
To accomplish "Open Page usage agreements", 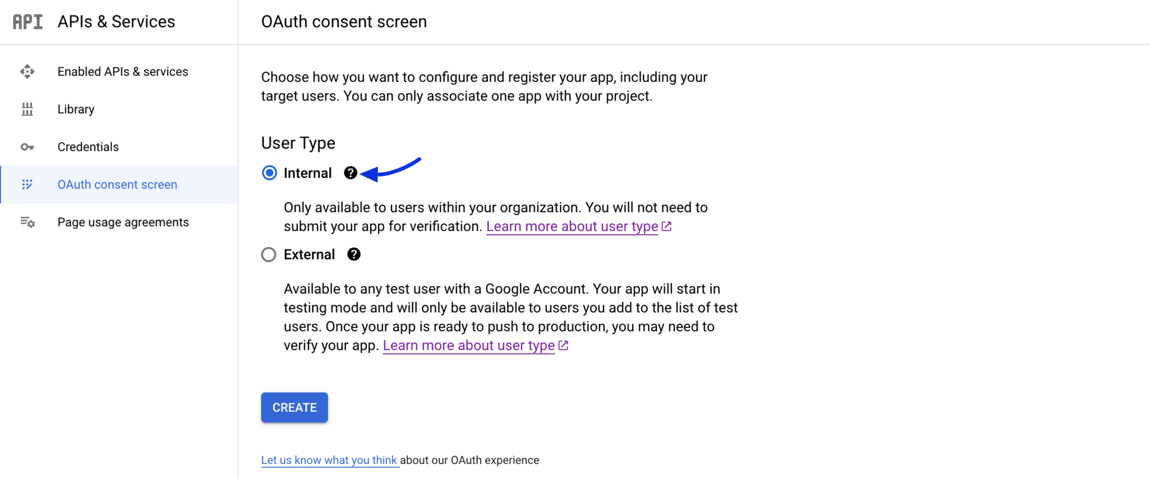I will point(119,222).
